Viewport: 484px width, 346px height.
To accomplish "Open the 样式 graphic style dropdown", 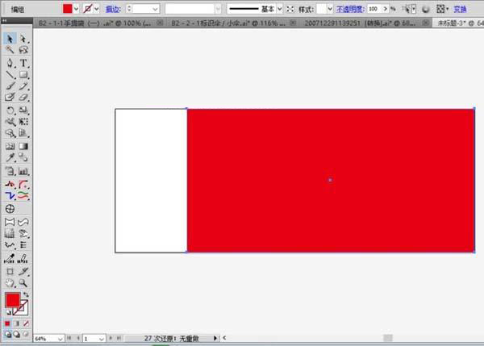I will coord(330,9).
